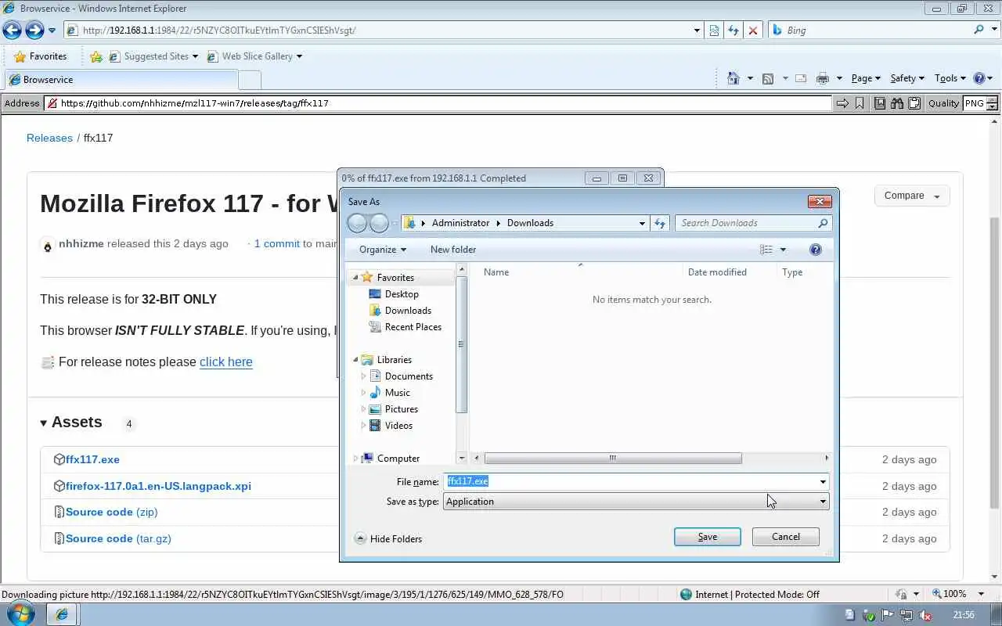
Task: Click the Save As folder refresh icon
Action: coord(660,223)
